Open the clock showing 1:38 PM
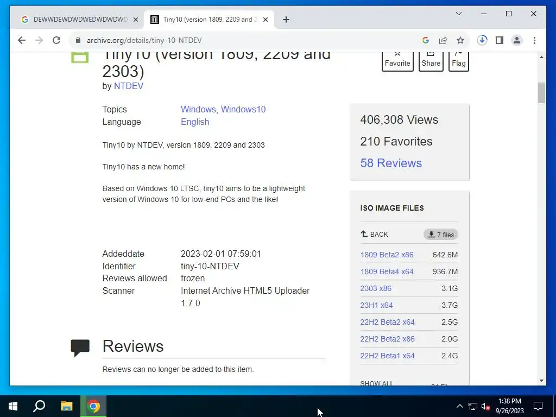 pos(509,406)
